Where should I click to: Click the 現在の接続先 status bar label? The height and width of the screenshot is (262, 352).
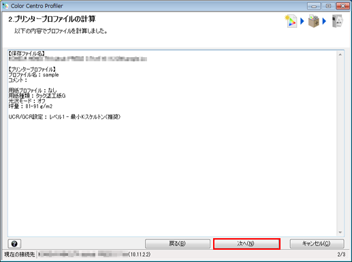coord(19,255)
